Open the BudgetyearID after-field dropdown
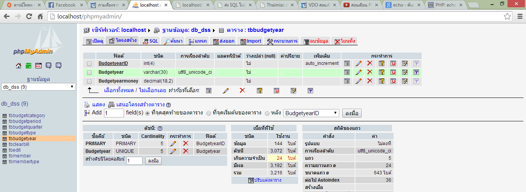 pos(311,113)
